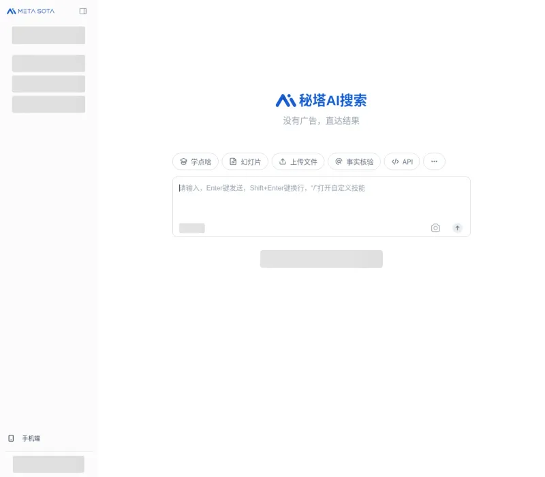Expand more options ellipsis button

pos(434,161)
